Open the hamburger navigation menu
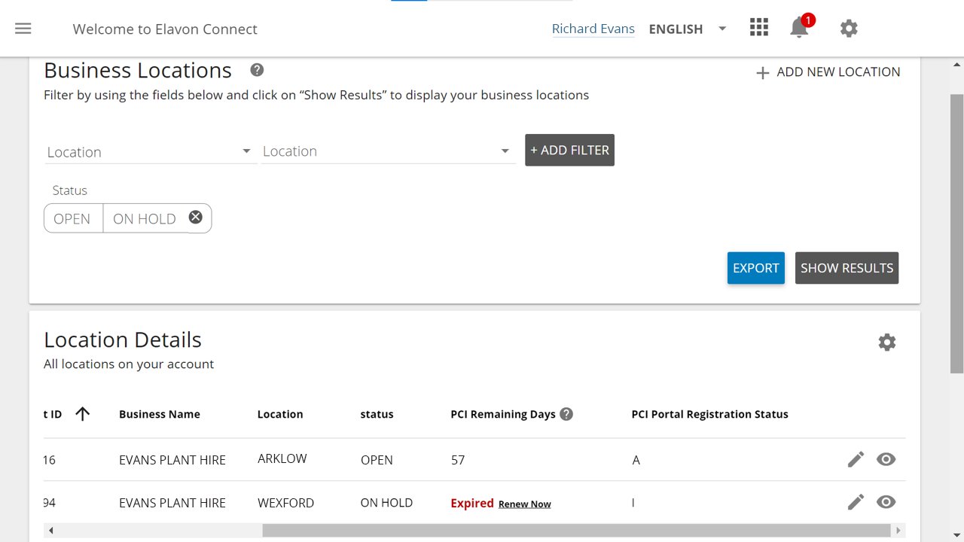This screenshot has height=542, width=964. coord(23,29)
